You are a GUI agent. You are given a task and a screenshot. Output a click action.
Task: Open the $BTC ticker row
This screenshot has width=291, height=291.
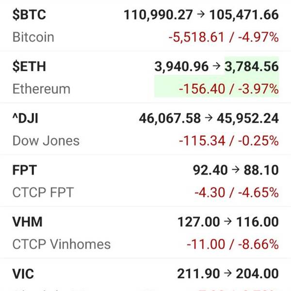pyautogui.click(x=29, y=15)
